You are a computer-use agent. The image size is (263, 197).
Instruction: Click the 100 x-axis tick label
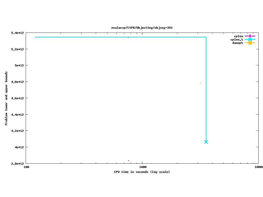[26, 167]
